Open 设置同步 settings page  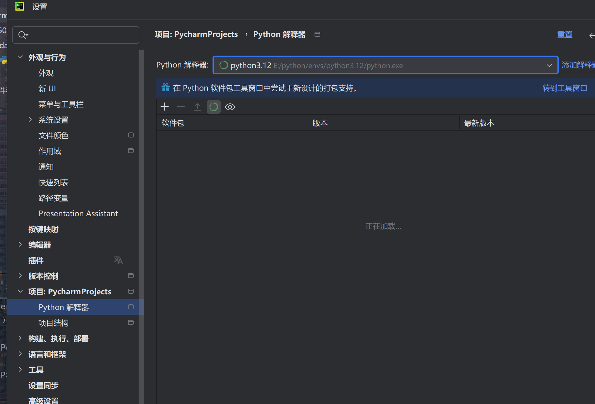[44, 386]
